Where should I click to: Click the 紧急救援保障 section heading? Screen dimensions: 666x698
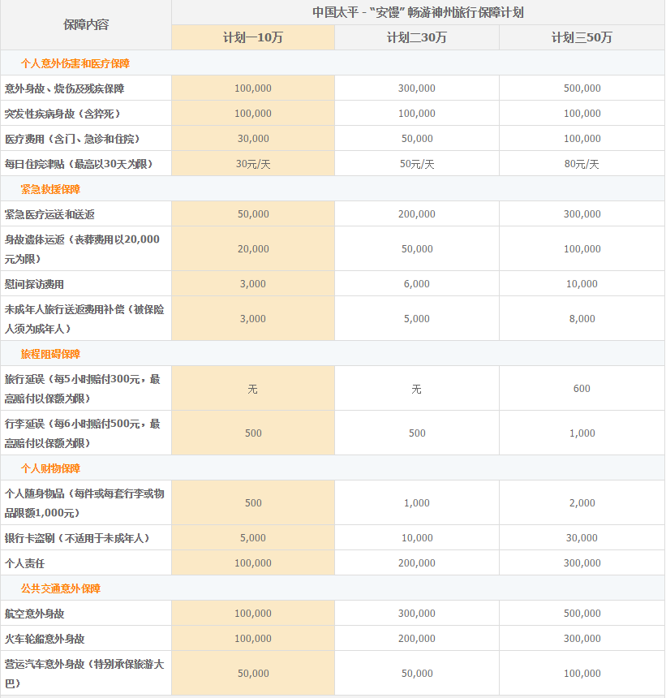(x=50, y=189)
